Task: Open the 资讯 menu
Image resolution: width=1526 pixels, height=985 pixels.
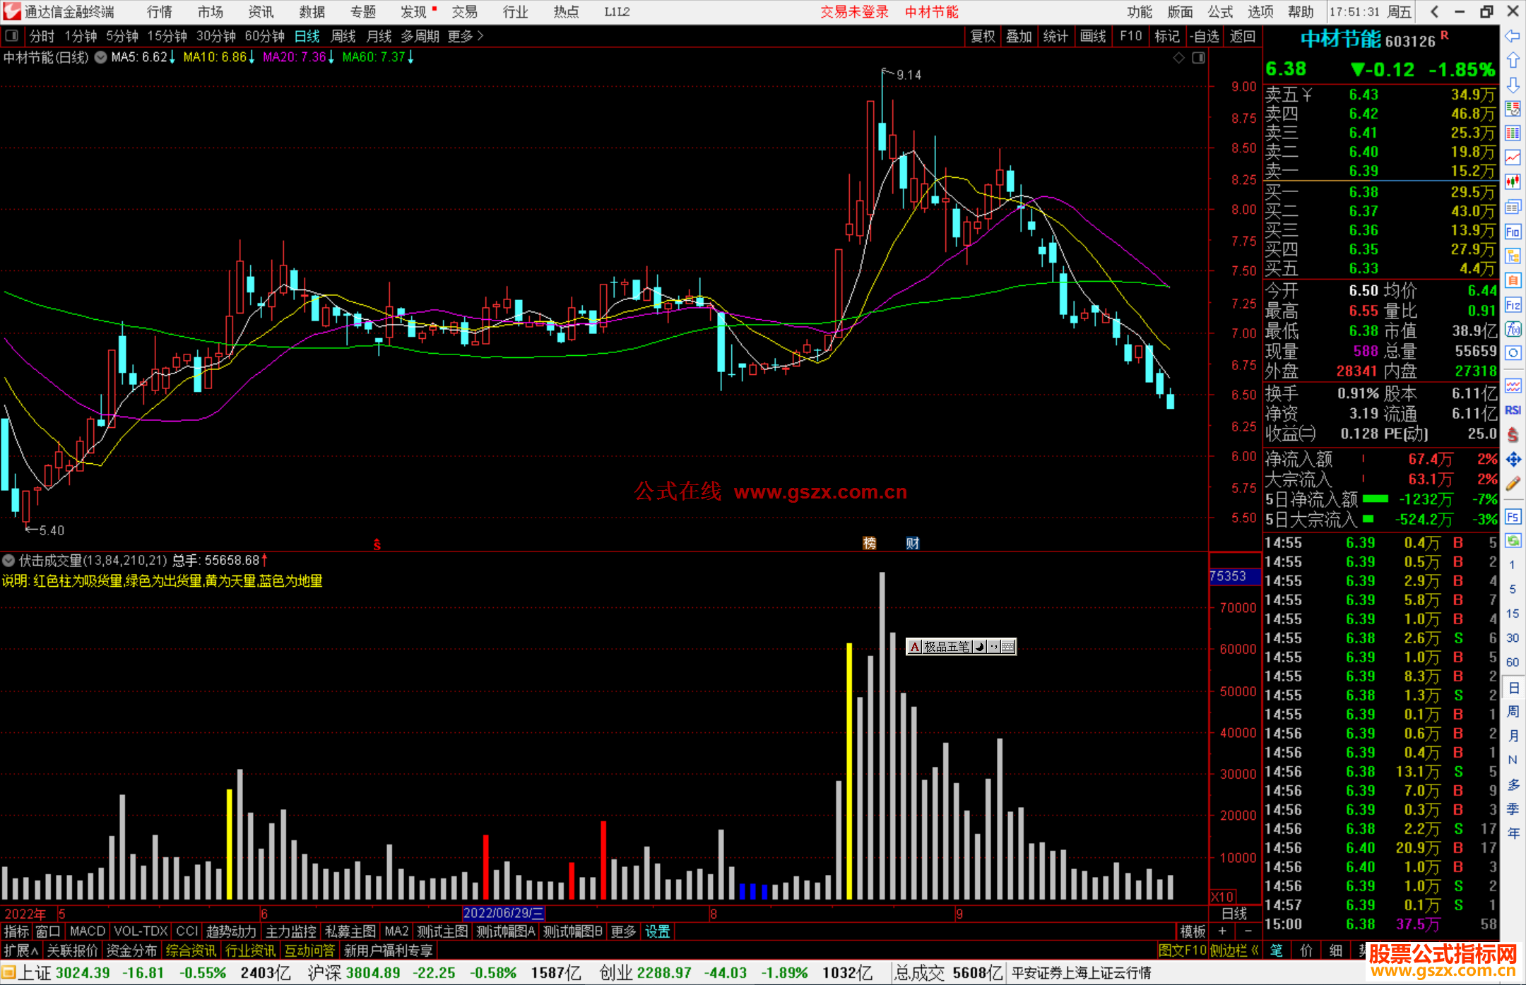Action: (261, 11)
